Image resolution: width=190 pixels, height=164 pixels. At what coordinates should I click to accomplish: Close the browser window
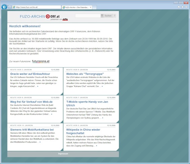click(x=186, y=3)
